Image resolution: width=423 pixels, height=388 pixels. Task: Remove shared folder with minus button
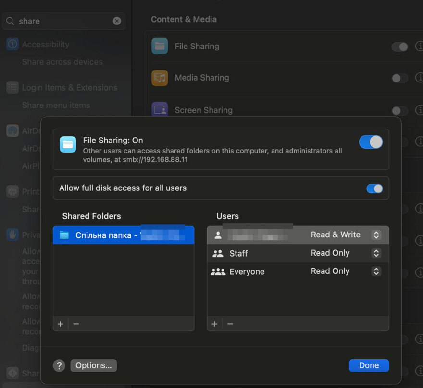76,324
